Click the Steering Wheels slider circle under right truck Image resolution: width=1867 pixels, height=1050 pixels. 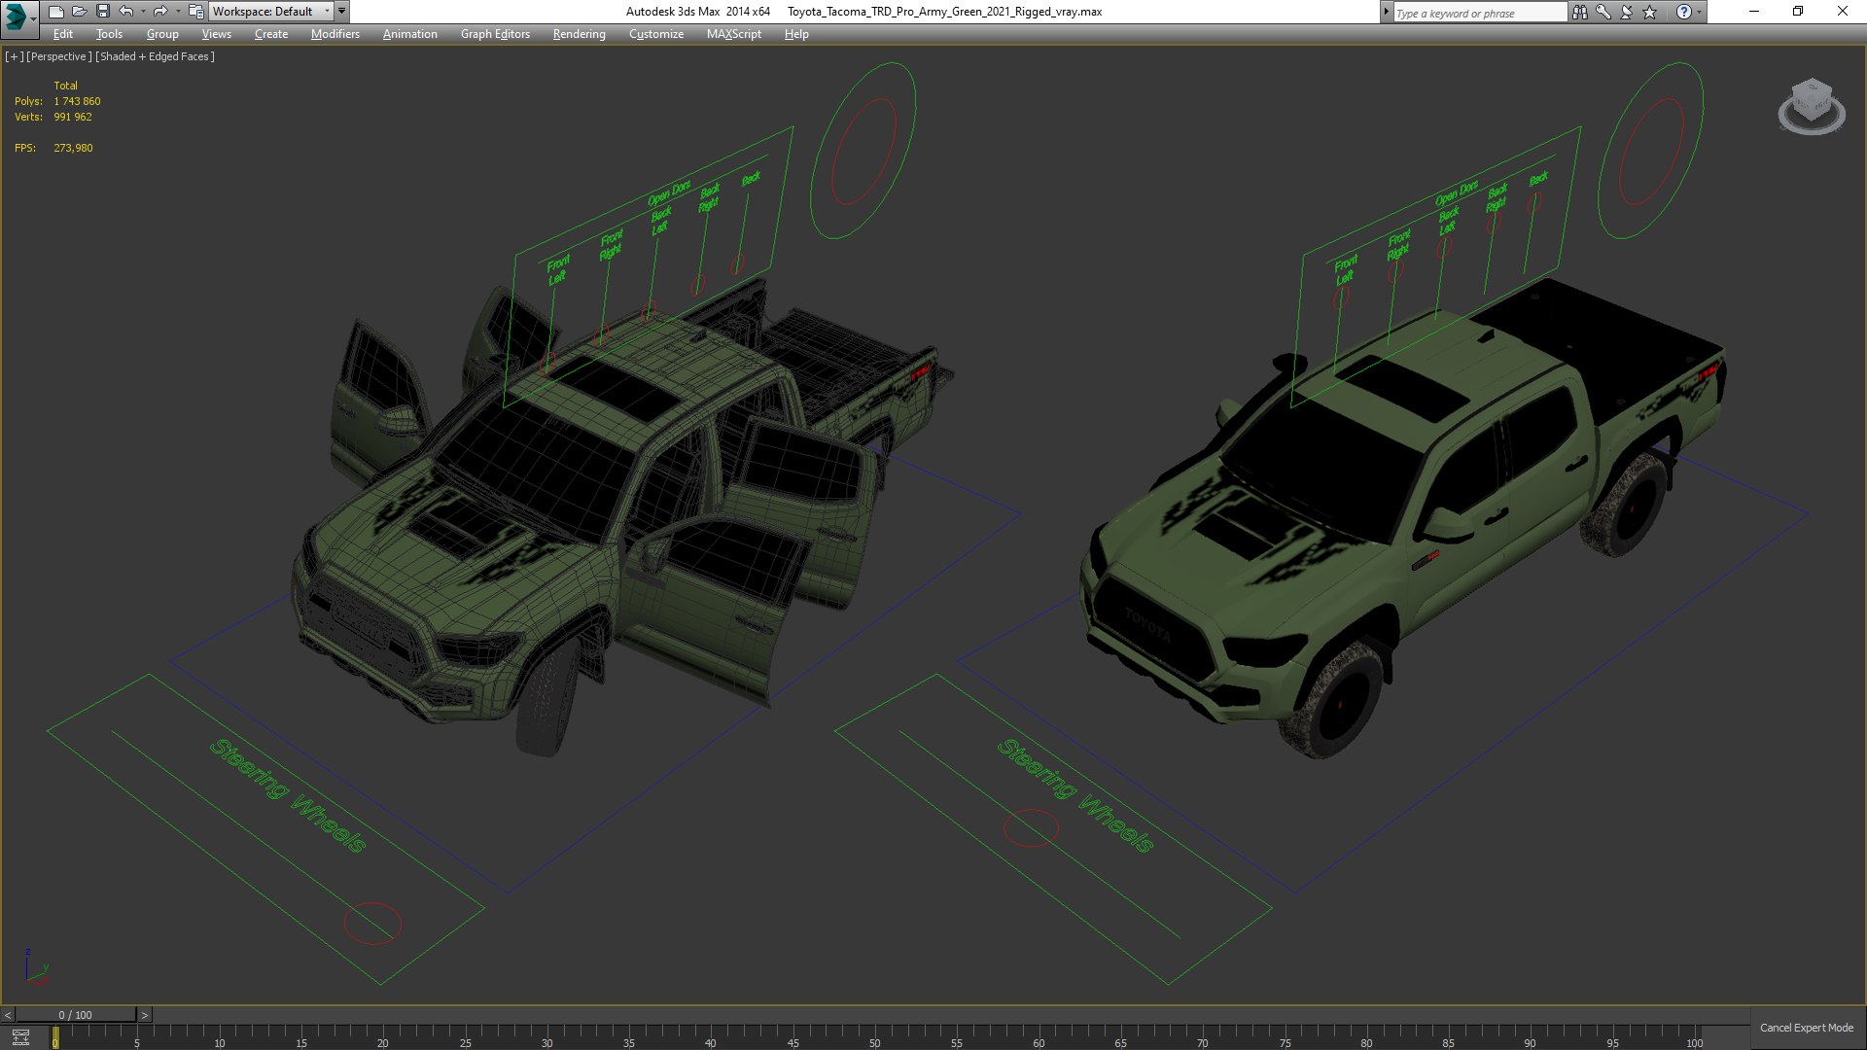click(x=1031, y=828)
